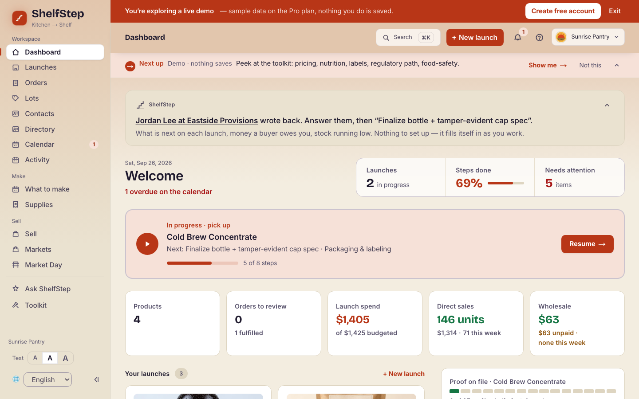Click the Orders sidebar icon
Viewport: 639px width, 399px height.
[16, 83]
